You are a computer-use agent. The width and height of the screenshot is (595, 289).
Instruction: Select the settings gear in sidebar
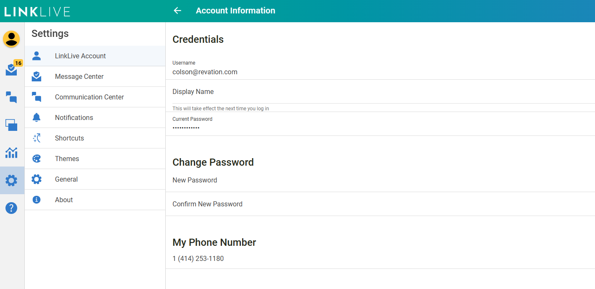(x=11, y=180)
